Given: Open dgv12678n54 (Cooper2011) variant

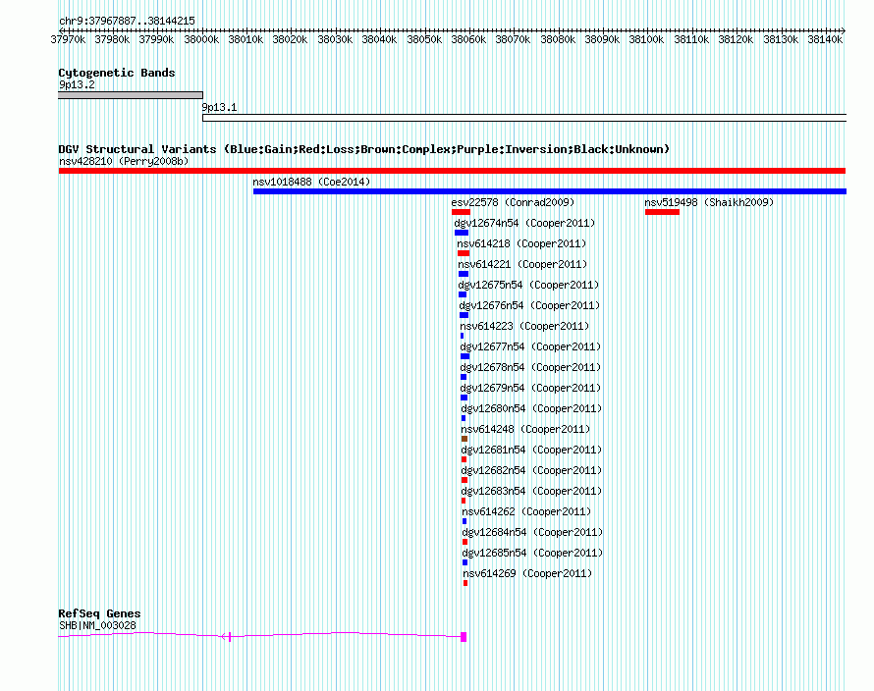Looking at the screenshot, I should coord(530,367).
